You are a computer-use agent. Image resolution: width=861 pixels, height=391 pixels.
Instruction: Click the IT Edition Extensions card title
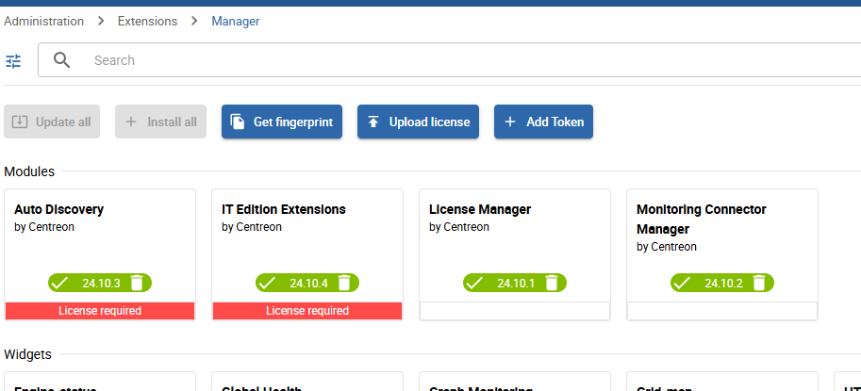pos(284,209)
